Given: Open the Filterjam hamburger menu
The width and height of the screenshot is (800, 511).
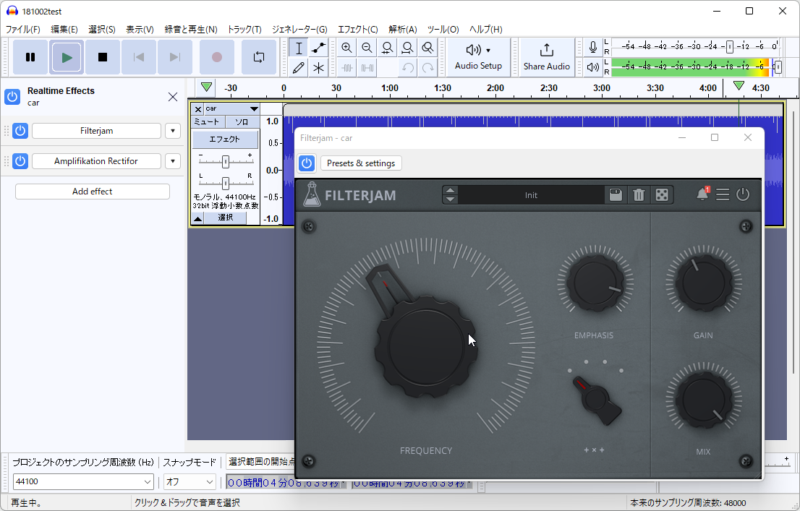Looking at the screenshot, I should (723, 194).
